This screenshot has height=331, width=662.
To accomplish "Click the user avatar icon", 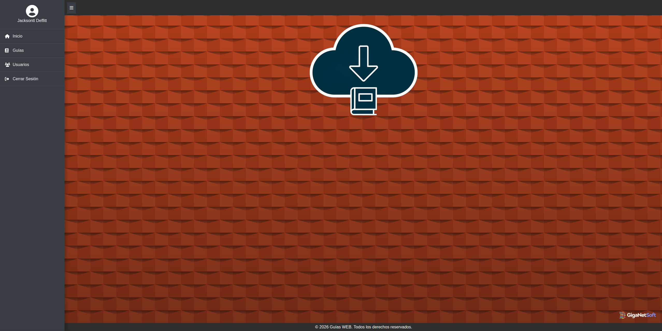I will point(32,11).
